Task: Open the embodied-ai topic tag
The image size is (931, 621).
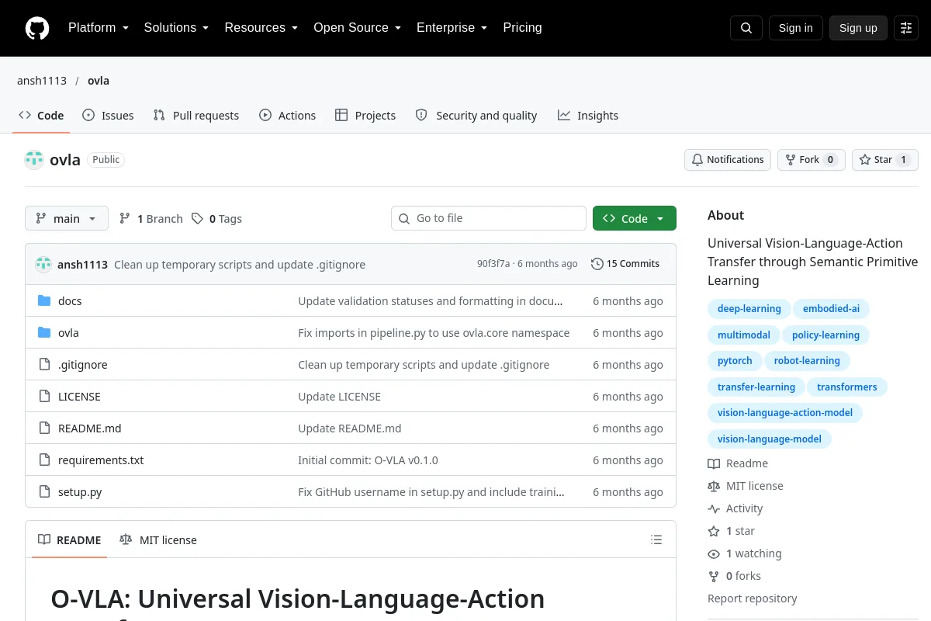Action: [831, 309]
